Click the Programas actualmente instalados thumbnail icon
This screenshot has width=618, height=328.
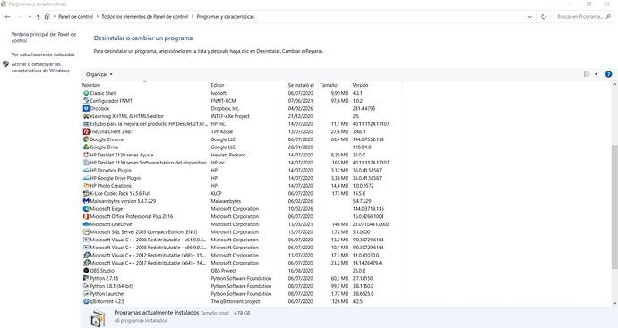click(x=98, y=318)
